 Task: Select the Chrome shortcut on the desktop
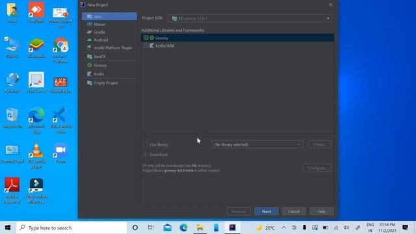[x=60, y=51]
